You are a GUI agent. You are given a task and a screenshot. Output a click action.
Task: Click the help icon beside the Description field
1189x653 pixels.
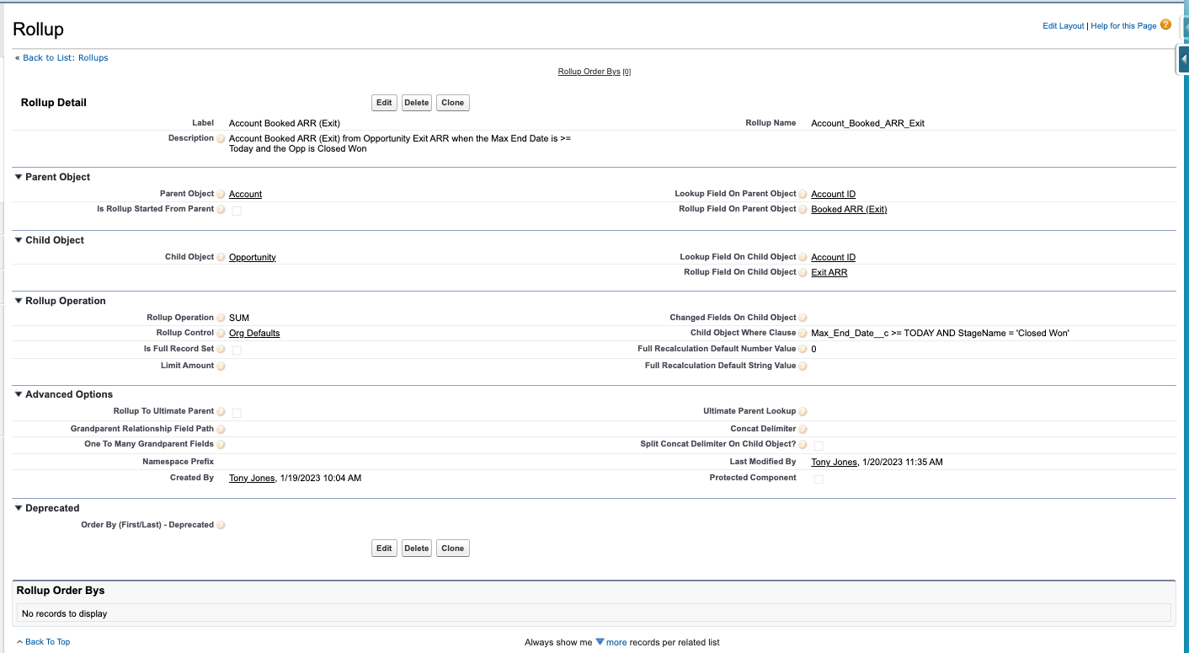tap(220, 138)
